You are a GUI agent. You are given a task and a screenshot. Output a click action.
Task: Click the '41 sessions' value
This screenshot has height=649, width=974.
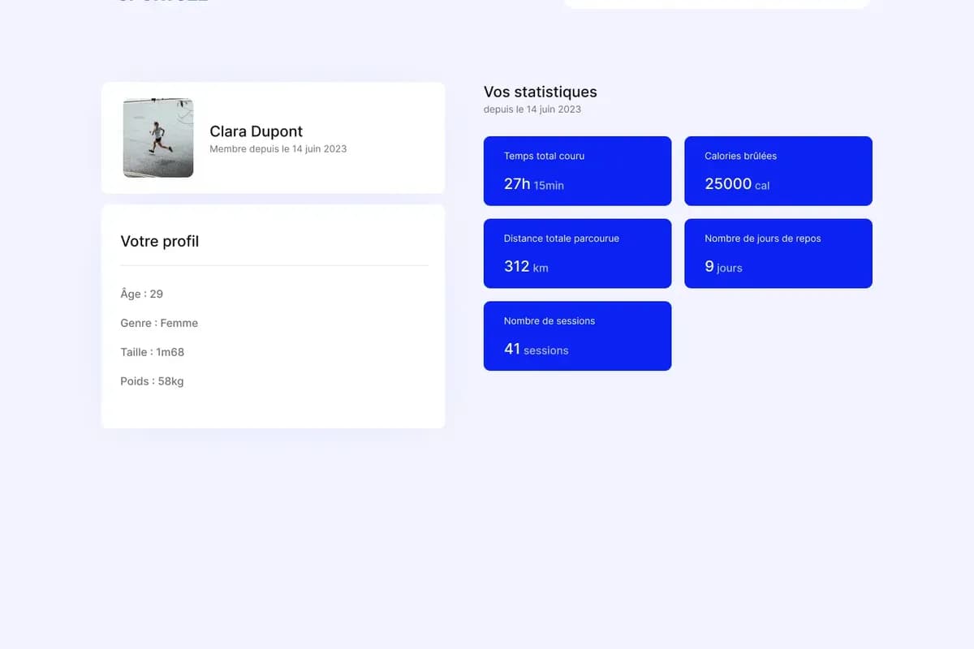click(536, 350)
